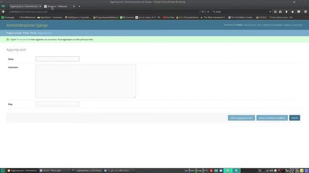The image size is (309, 173).
Task: Open the OpenHatch bookmark
Action: tap(50, 17)
